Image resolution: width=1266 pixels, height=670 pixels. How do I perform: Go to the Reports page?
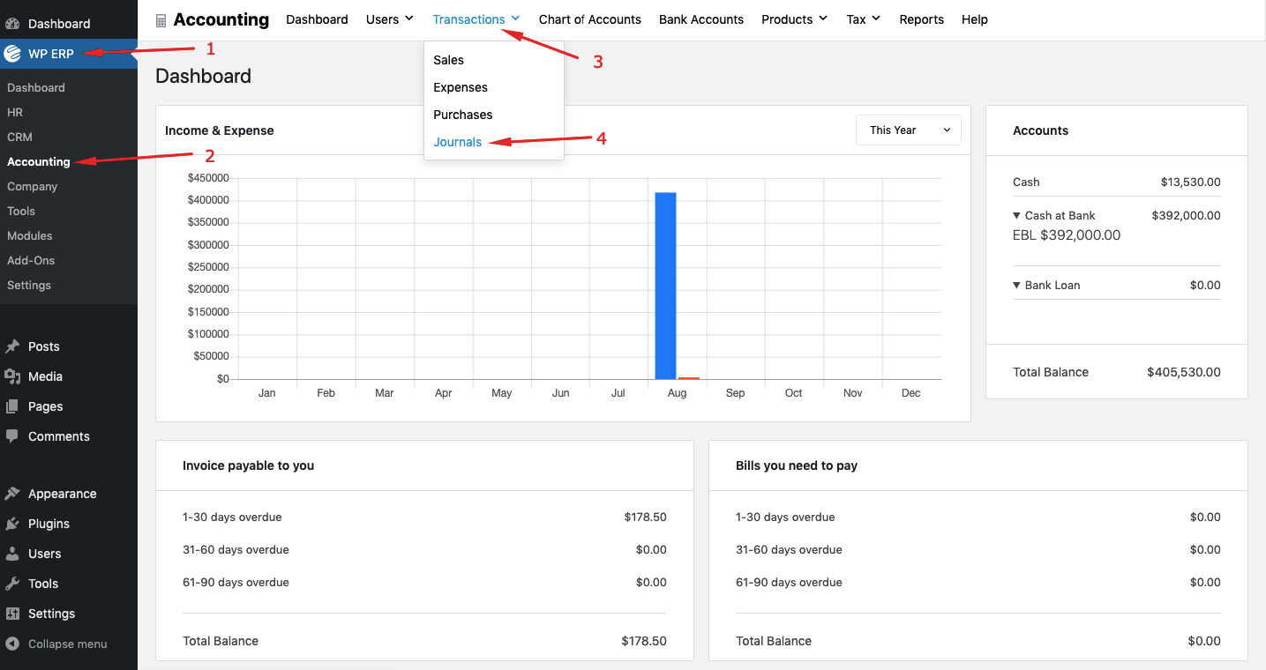(921, 19)
